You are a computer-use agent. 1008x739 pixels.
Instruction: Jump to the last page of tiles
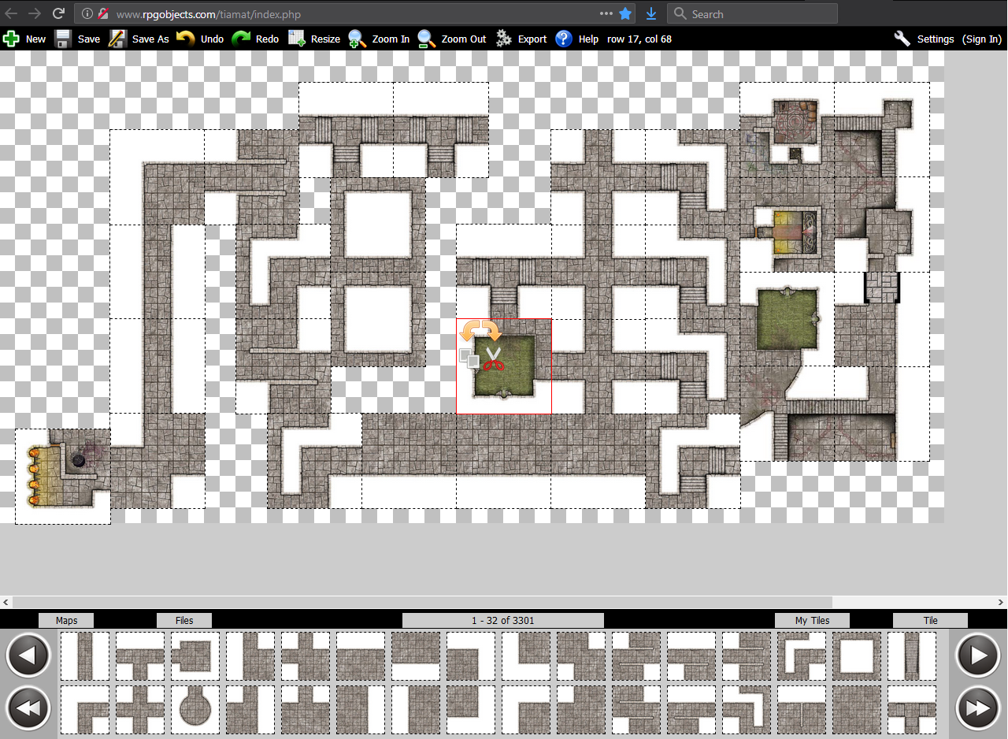click(x=978, y=708)
